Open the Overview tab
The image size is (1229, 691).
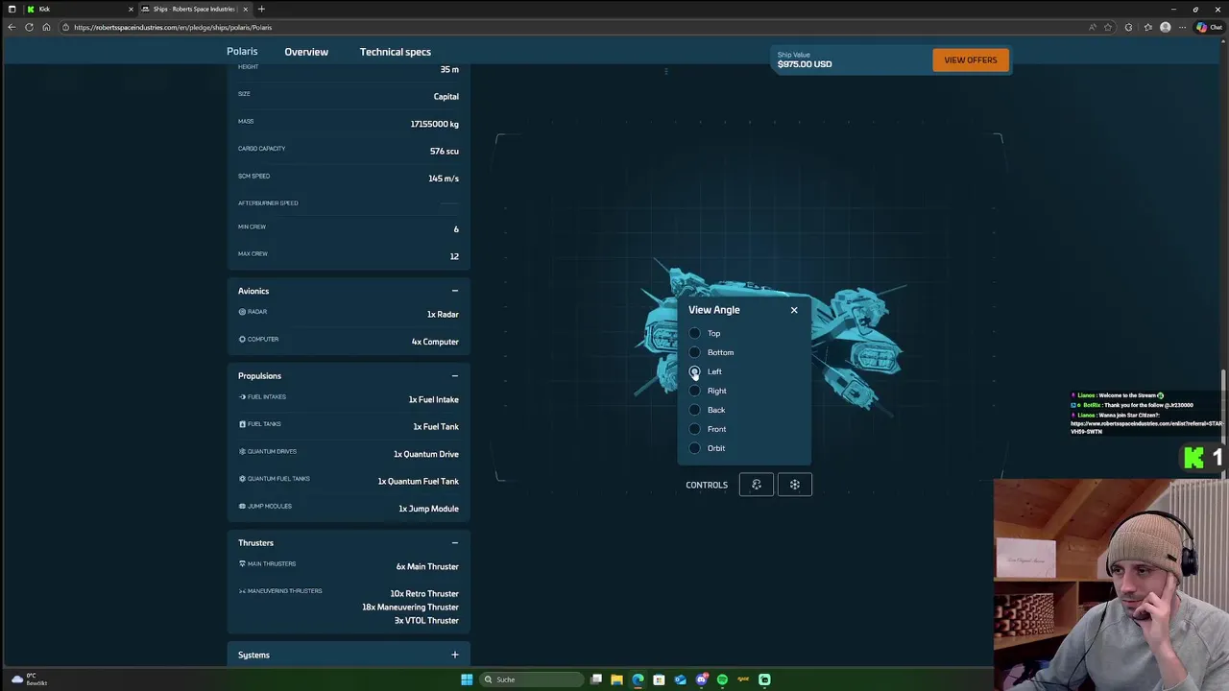(306, 52)
